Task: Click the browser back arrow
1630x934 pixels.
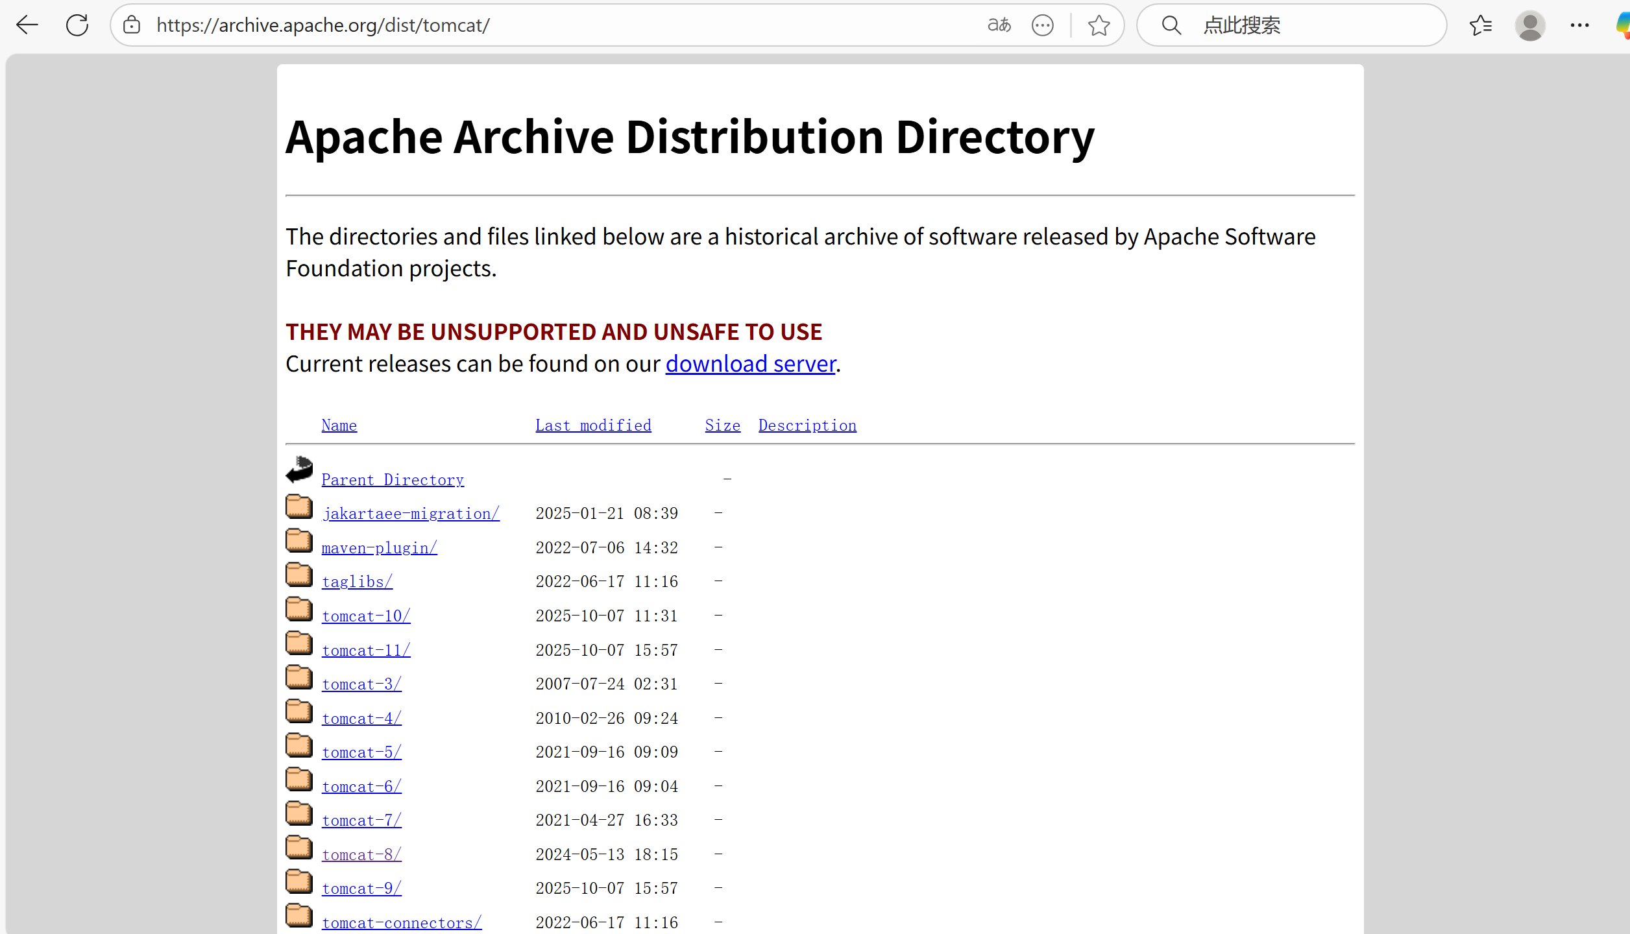Action: tap(27, 25)
